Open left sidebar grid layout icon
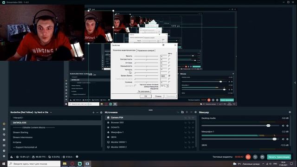 click(4, 140)
